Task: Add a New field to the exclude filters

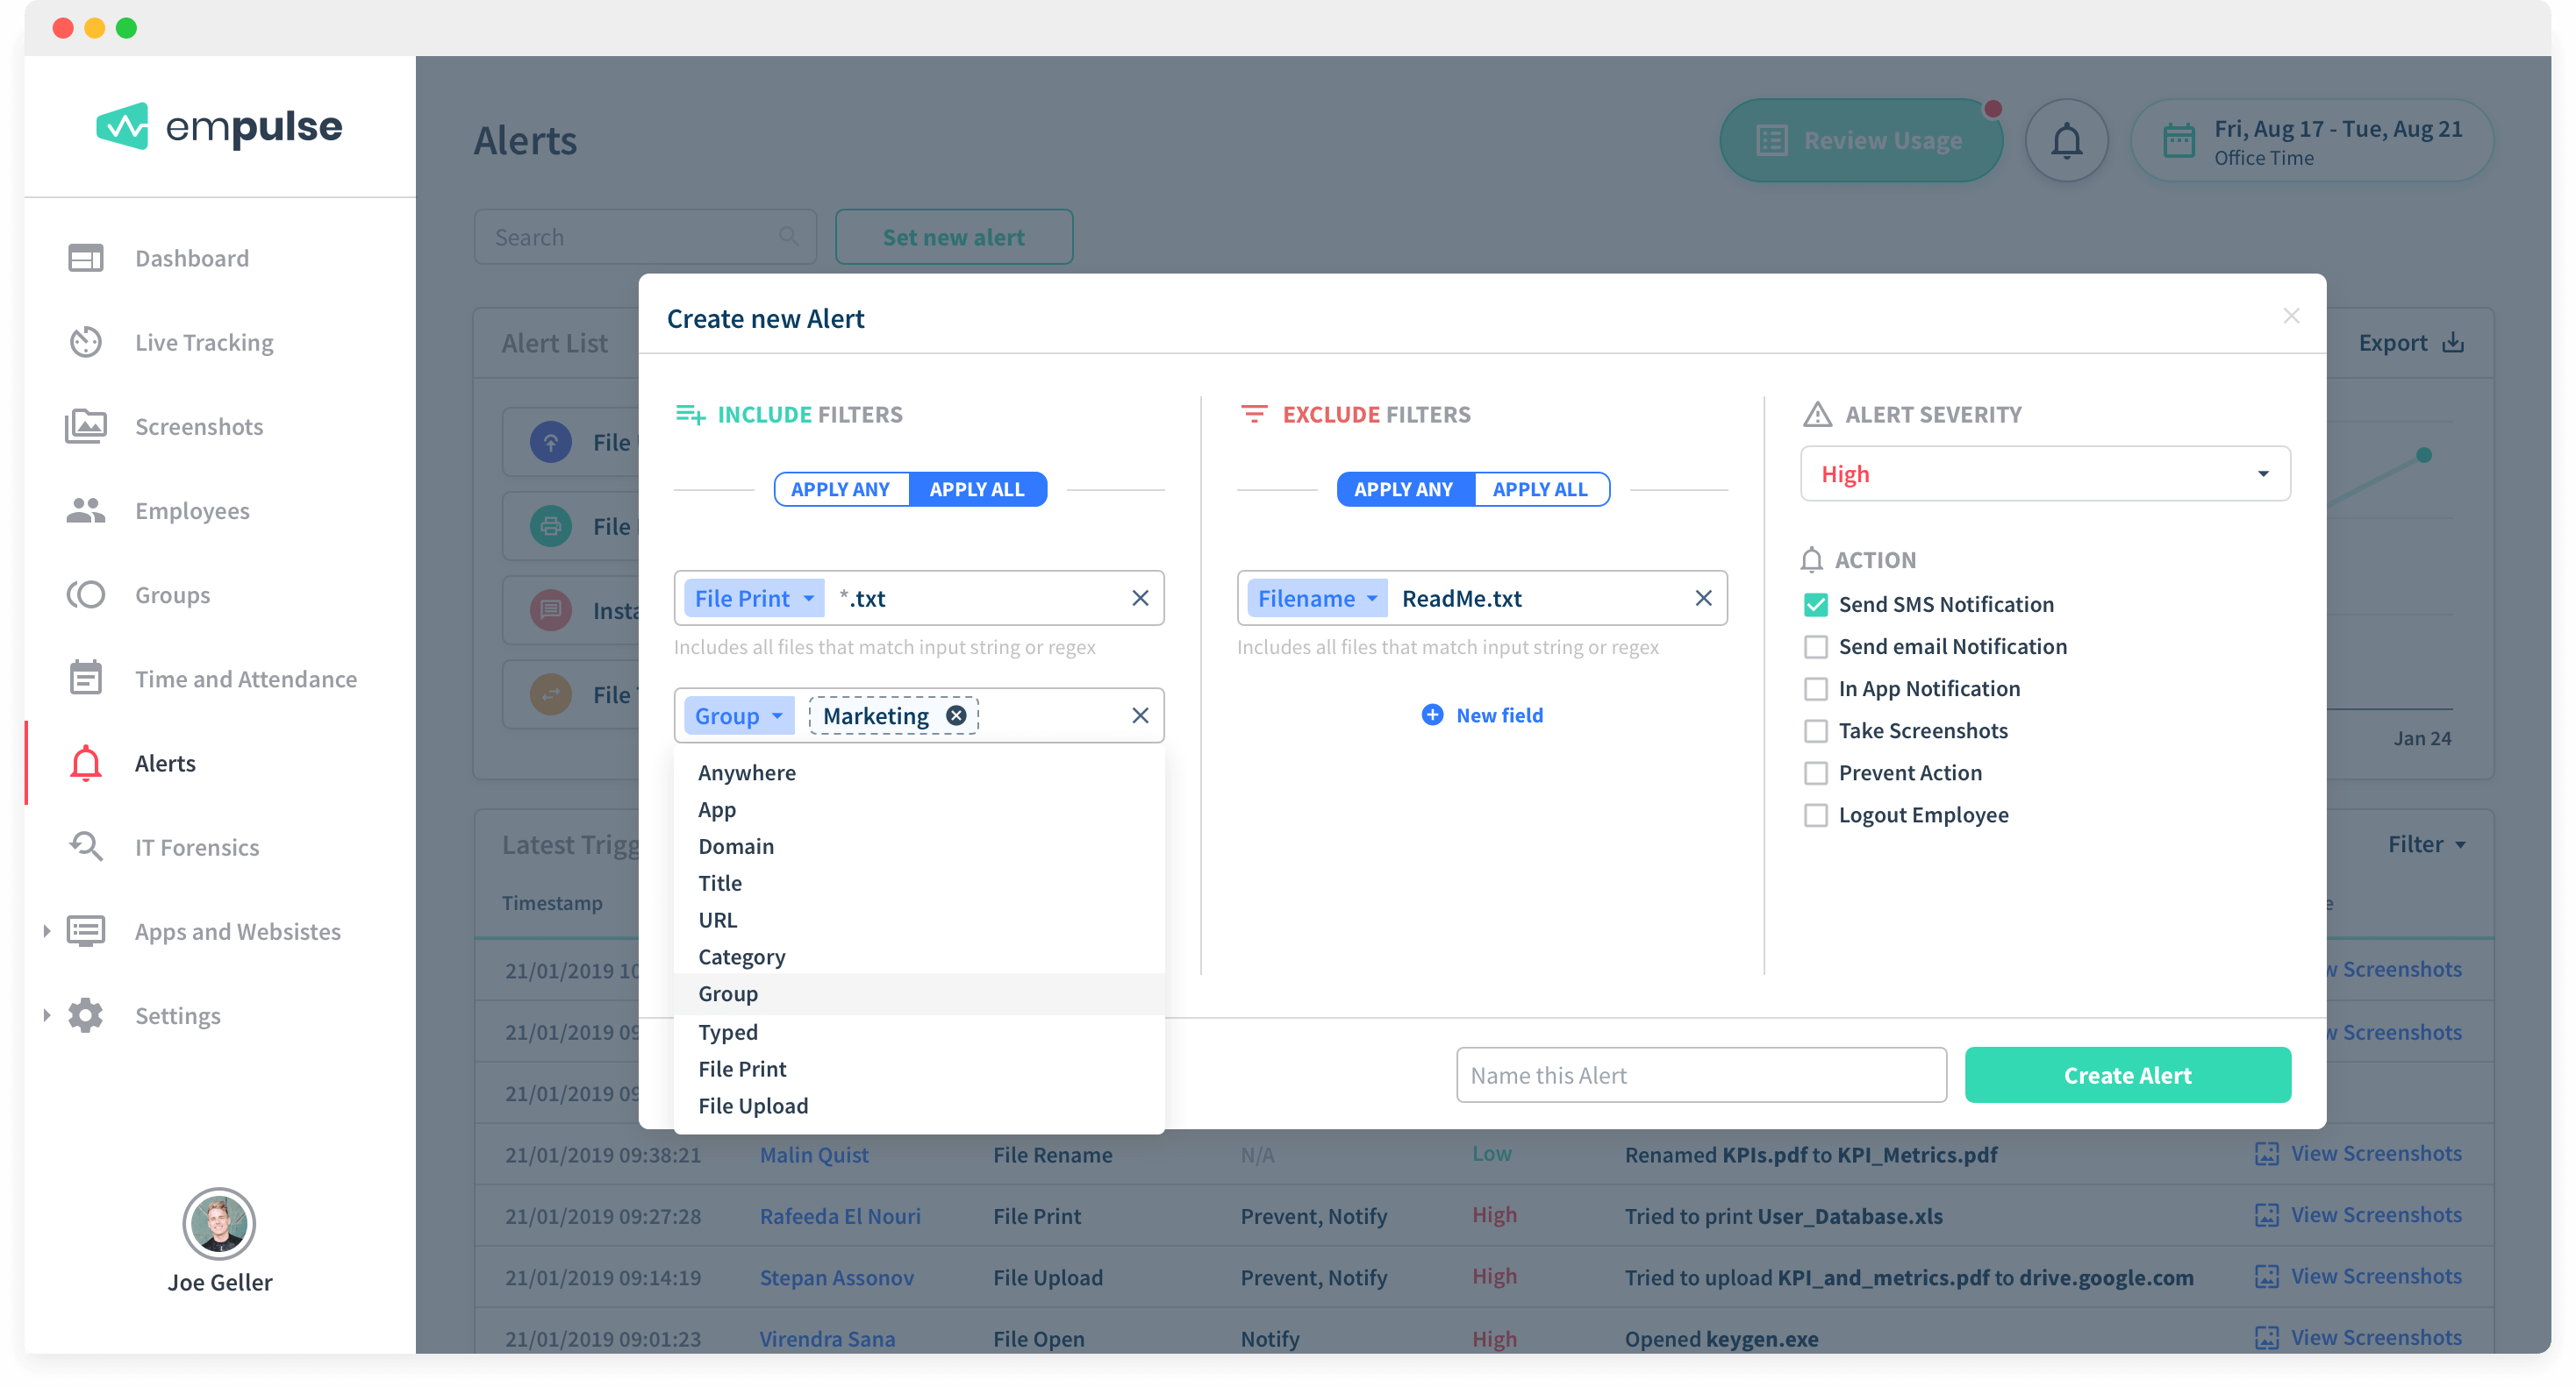Action: [x=1482, y=715]
